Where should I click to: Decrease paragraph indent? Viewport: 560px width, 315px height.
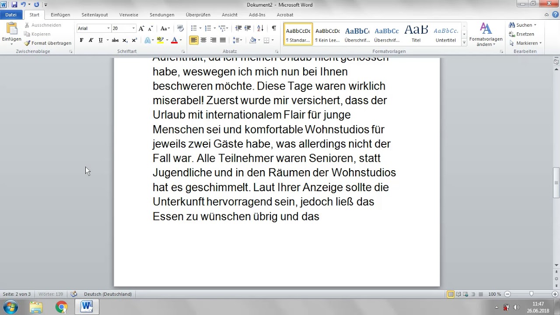point(238,28)
